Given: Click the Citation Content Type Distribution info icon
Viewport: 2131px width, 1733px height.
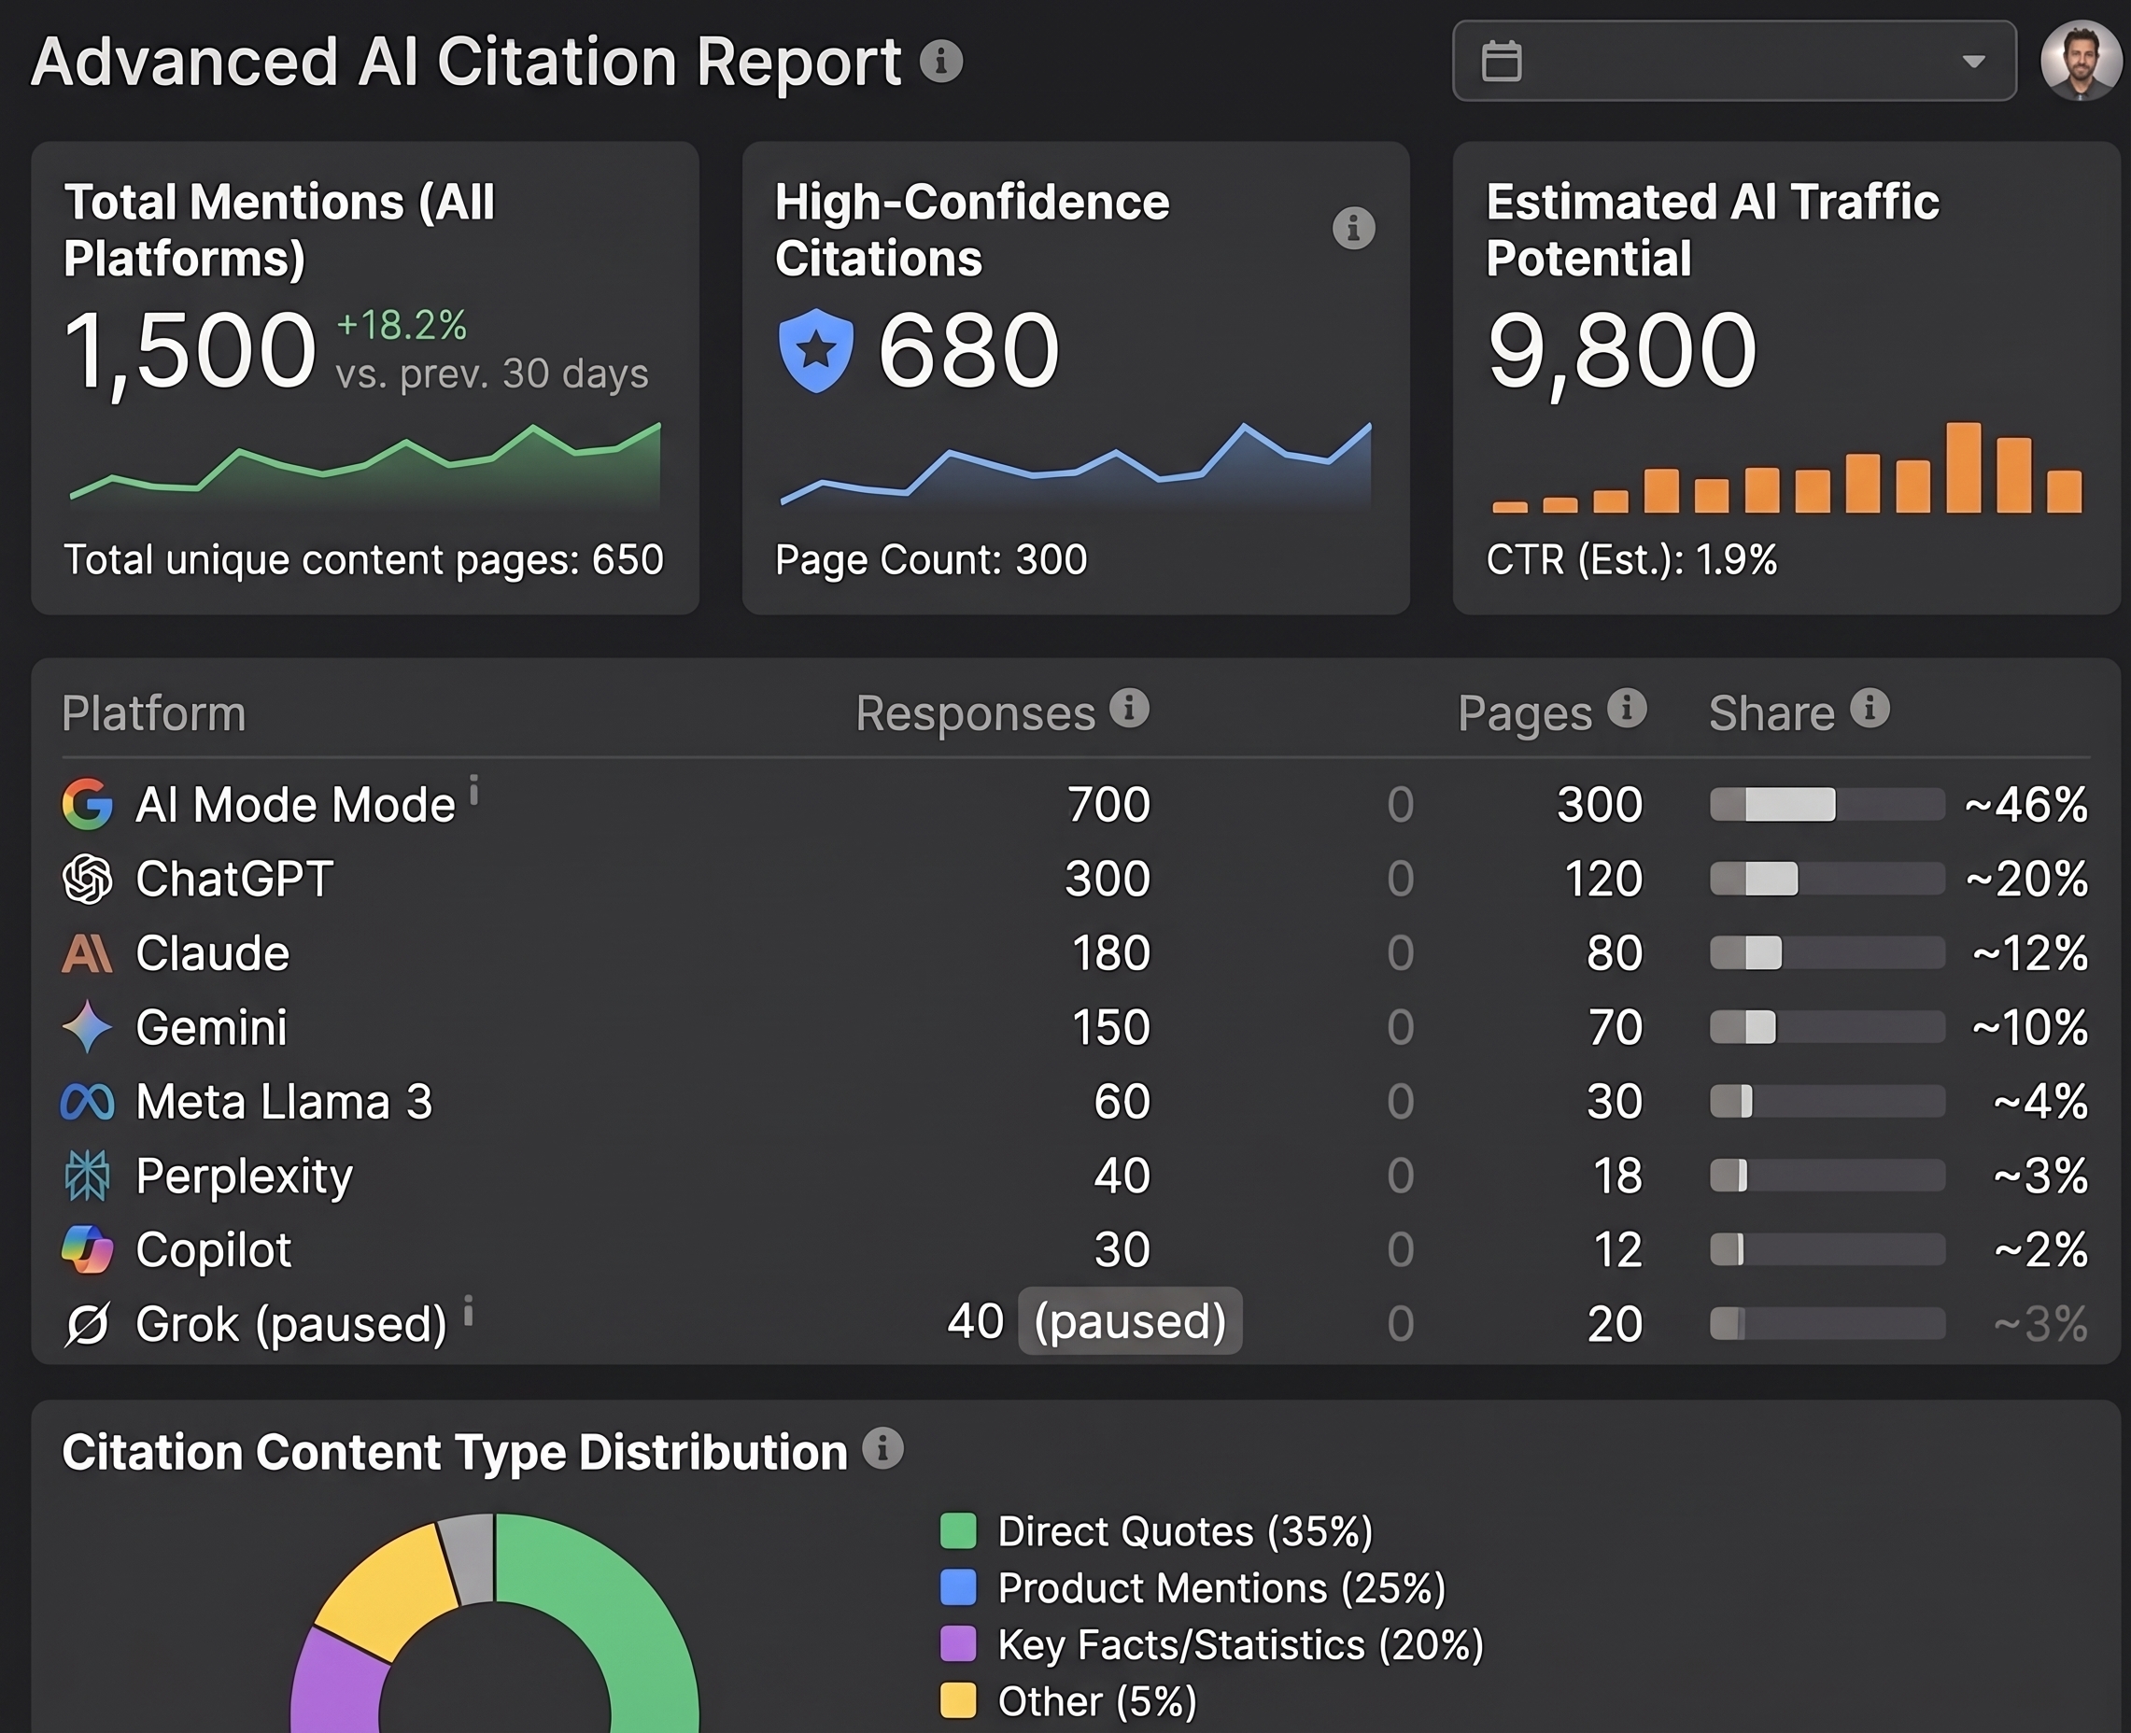Looking at the screenshot, I should 882,1448.
